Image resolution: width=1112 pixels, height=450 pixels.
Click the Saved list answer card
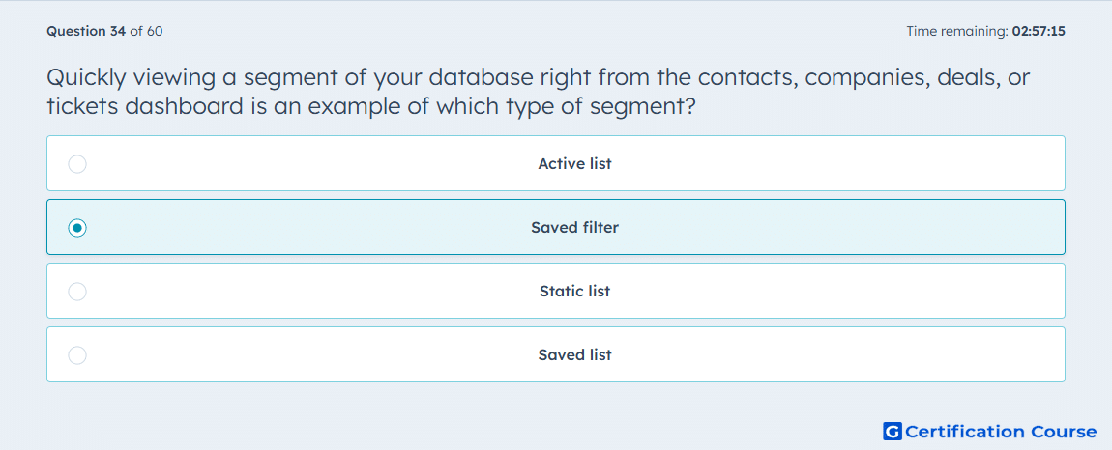coord(556,354)
